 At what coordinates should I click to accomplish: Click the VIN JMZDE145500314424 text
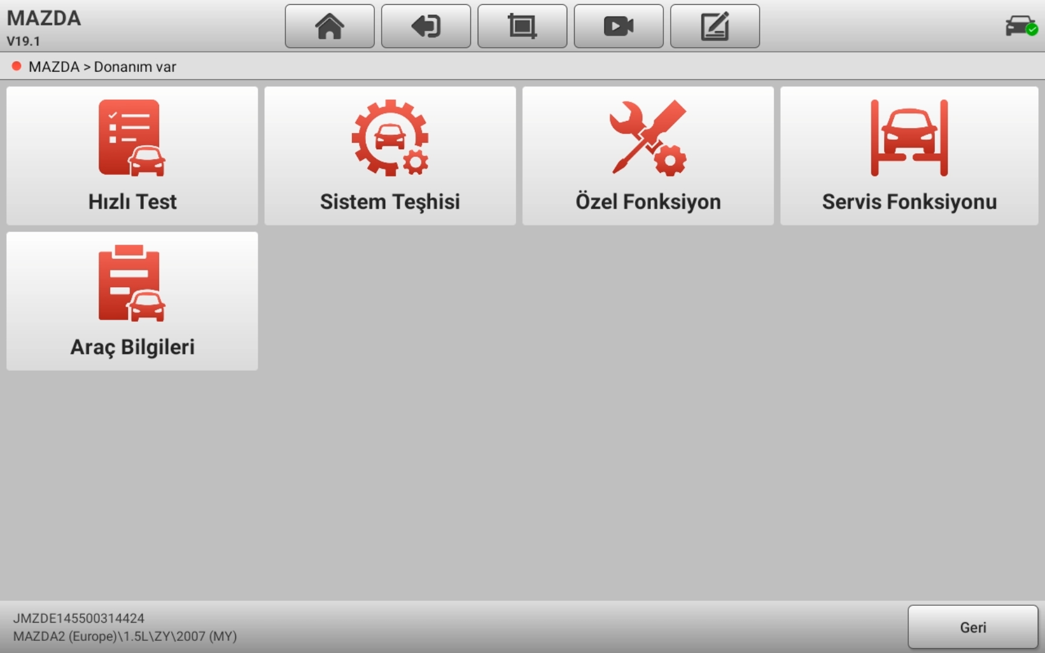79,618
